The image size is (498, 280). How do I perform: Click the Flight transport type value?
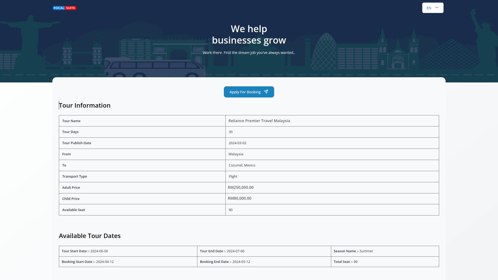[233, 177]
